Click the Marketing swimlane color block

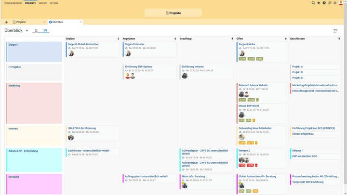click(34, 103)
